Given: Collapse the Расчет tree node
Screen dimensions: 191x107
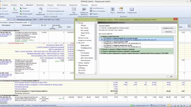Looking at the screenshot, I should (77, 23).
